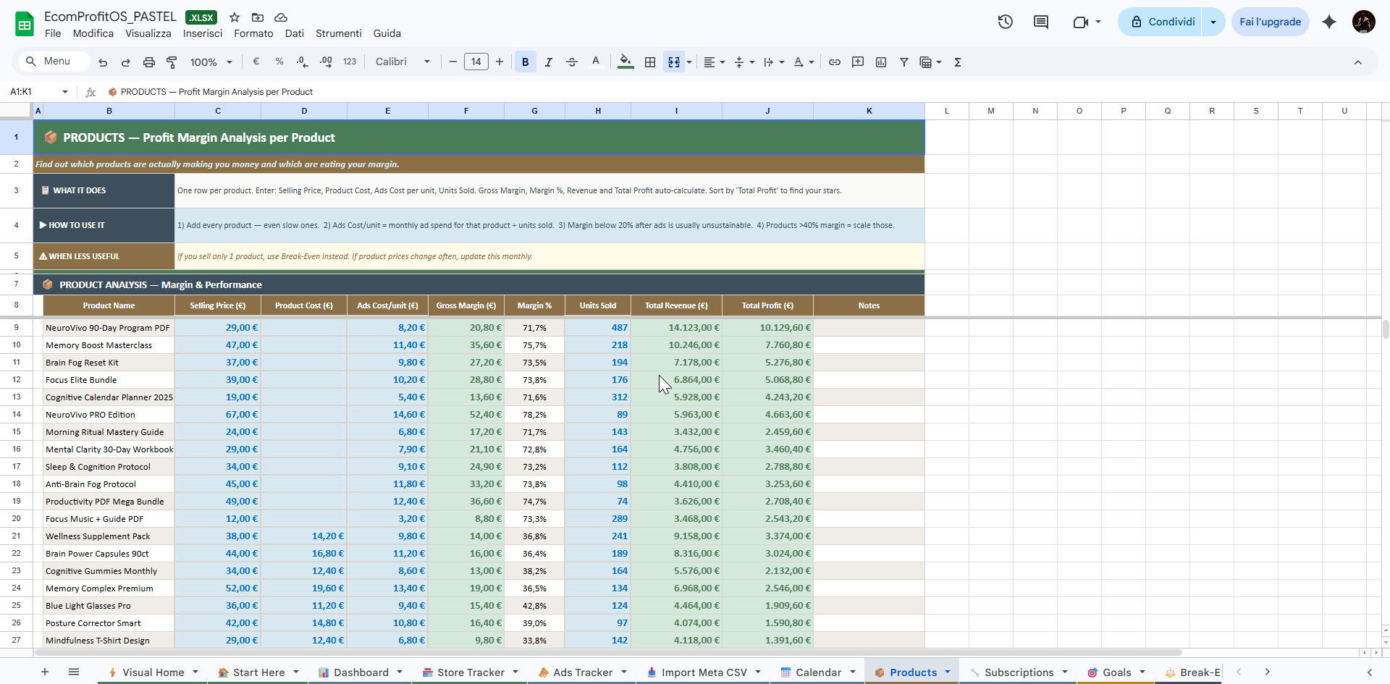Click the Fai l'upgrade button

pos(1270,22)
